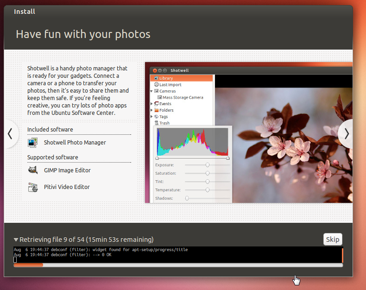Click the Tags label icon
Image resolution: width=366 pixels, height=290 pixels.
157,117
